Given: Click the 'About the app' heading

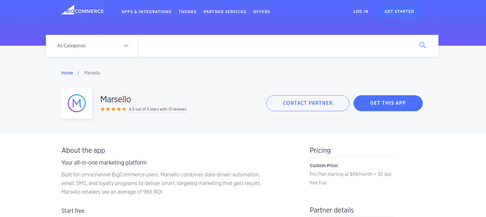Looking at the screenshot, I should [83, 150].
